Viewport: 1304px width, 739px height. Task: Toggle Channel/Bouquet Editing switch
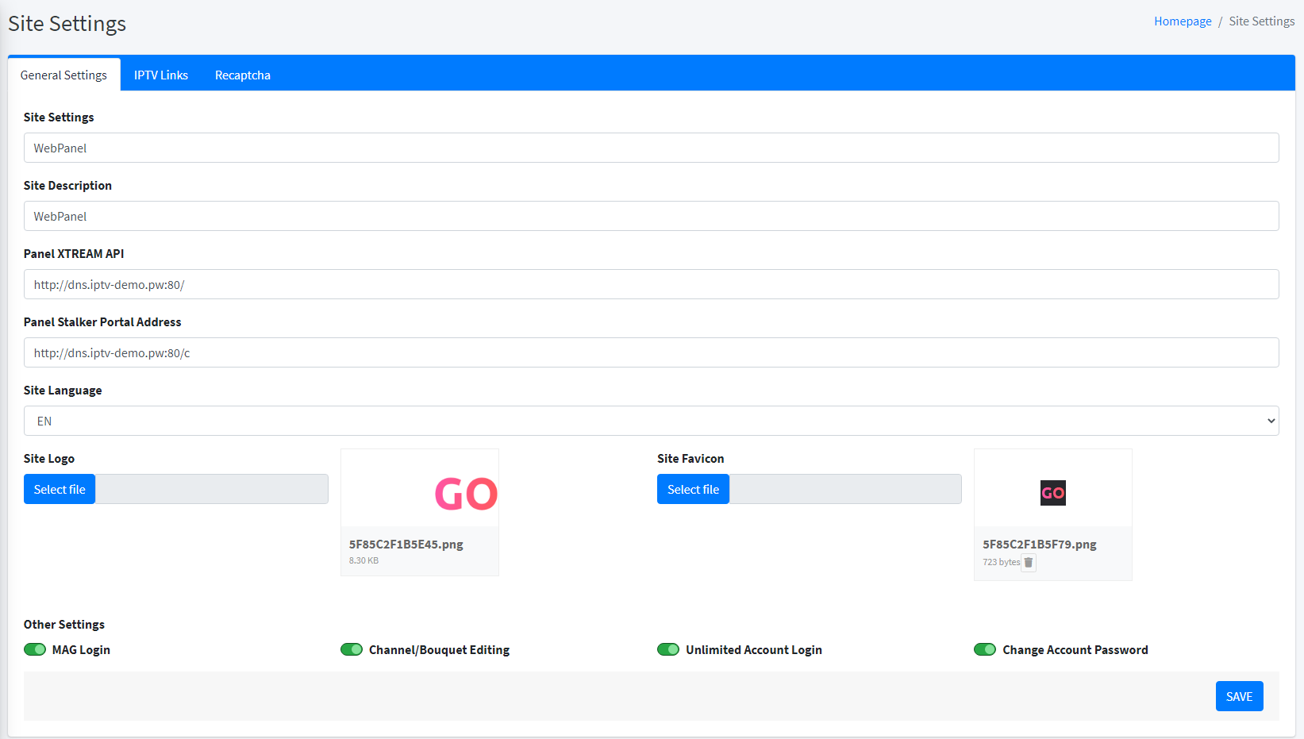point(352,649)
